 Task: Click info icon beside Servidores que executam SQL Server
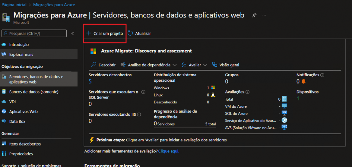coord(143,92)
